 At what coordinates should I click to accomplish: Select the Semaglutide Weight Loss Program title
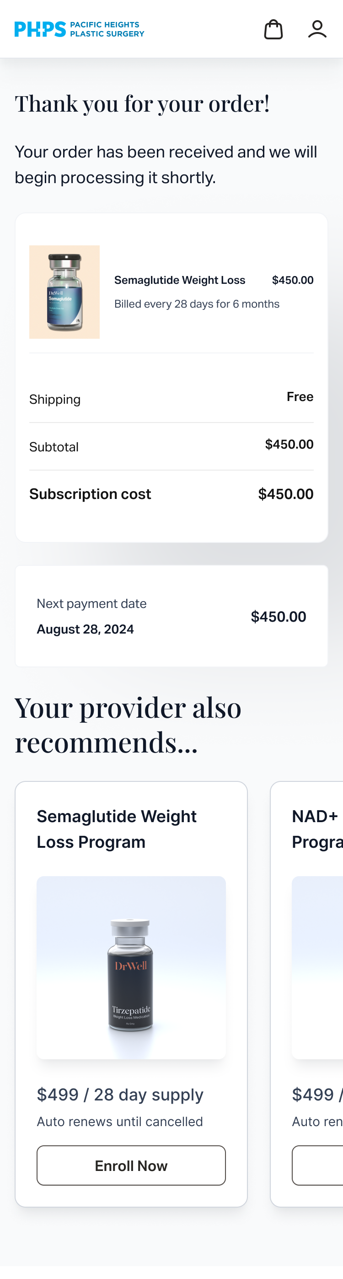(117, 829)
